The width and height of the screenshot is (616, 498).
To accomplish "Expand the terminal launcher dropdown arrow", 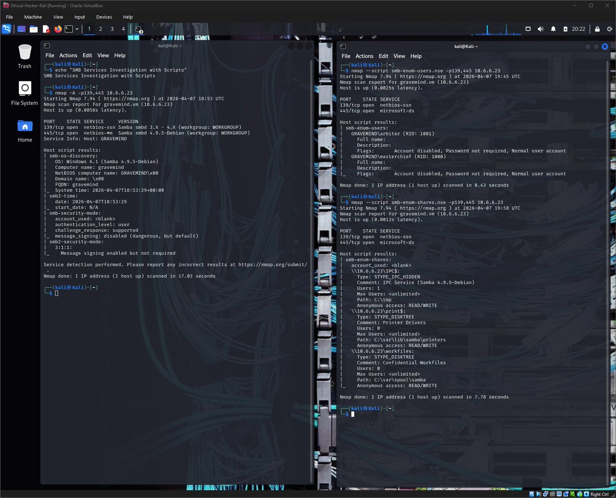I will pyautogui.click(x=77, y=29).
